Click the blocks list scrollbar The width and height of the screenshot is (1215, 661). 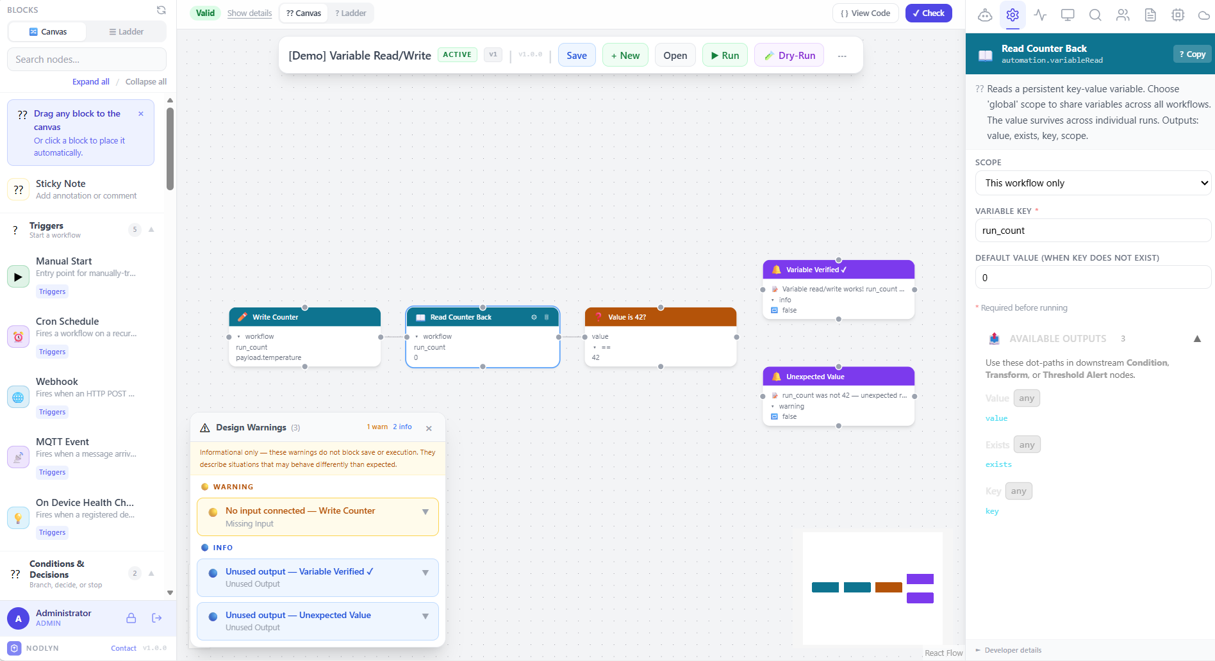tap(170, 149)
